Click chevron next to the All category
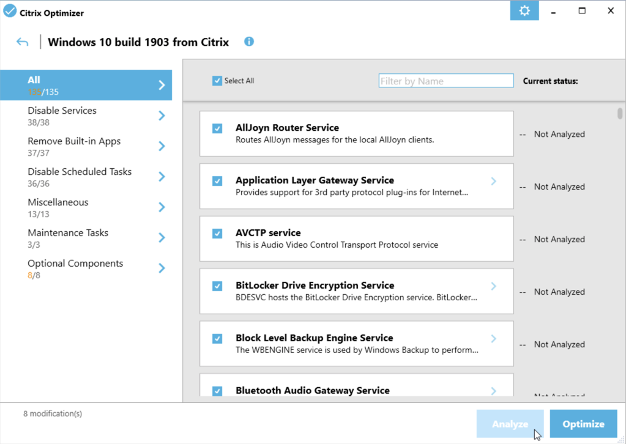 coord(162,85)
